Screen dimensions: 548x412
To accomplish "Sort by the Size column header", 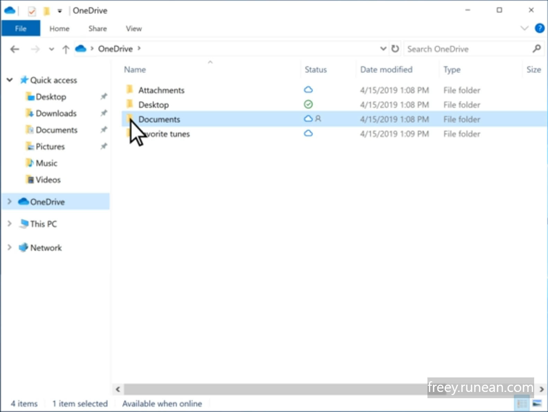I will [533, 69].
